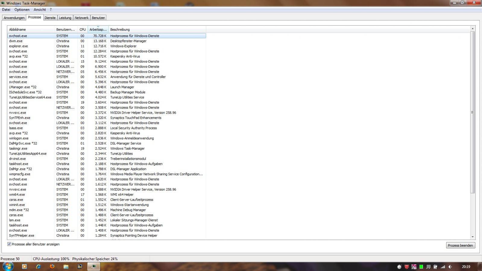Screen dimensions: 482x271
Task: Select the IScheduleSvc.exe *32 row
Action: pyautogui.click(x=106, y=92)
